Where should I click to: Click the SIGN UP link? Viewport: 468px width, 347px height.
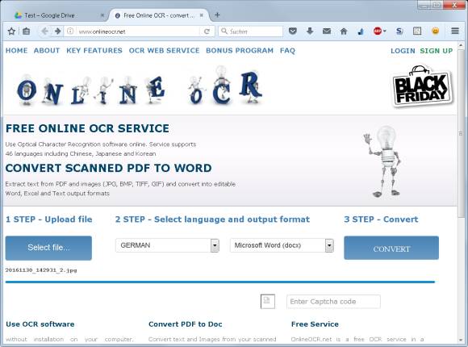[x=437, y=51]
